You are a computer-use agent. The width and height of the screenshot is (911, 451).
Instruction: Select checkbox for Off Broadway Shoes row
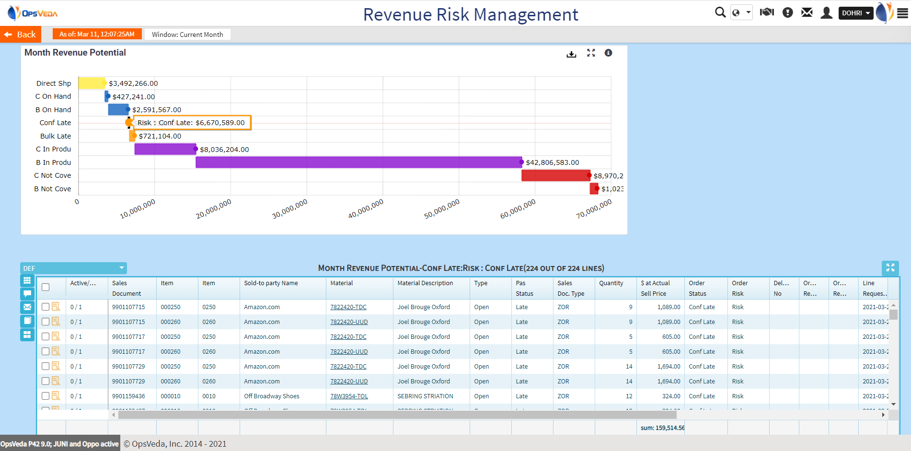coord(46,396)
